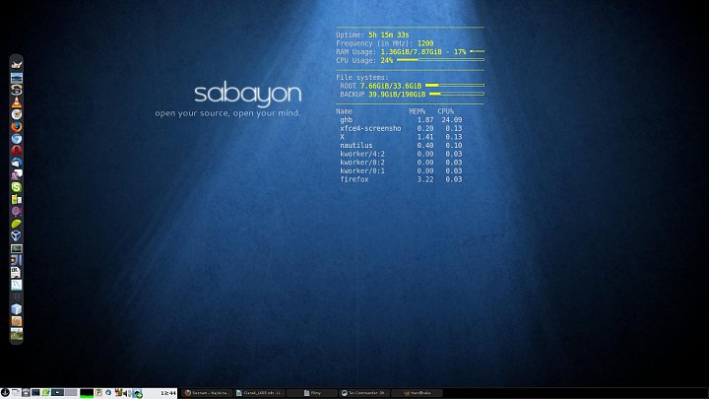Click the golden S dock icon
Screen dimensions: 709x399
[17, 90]
